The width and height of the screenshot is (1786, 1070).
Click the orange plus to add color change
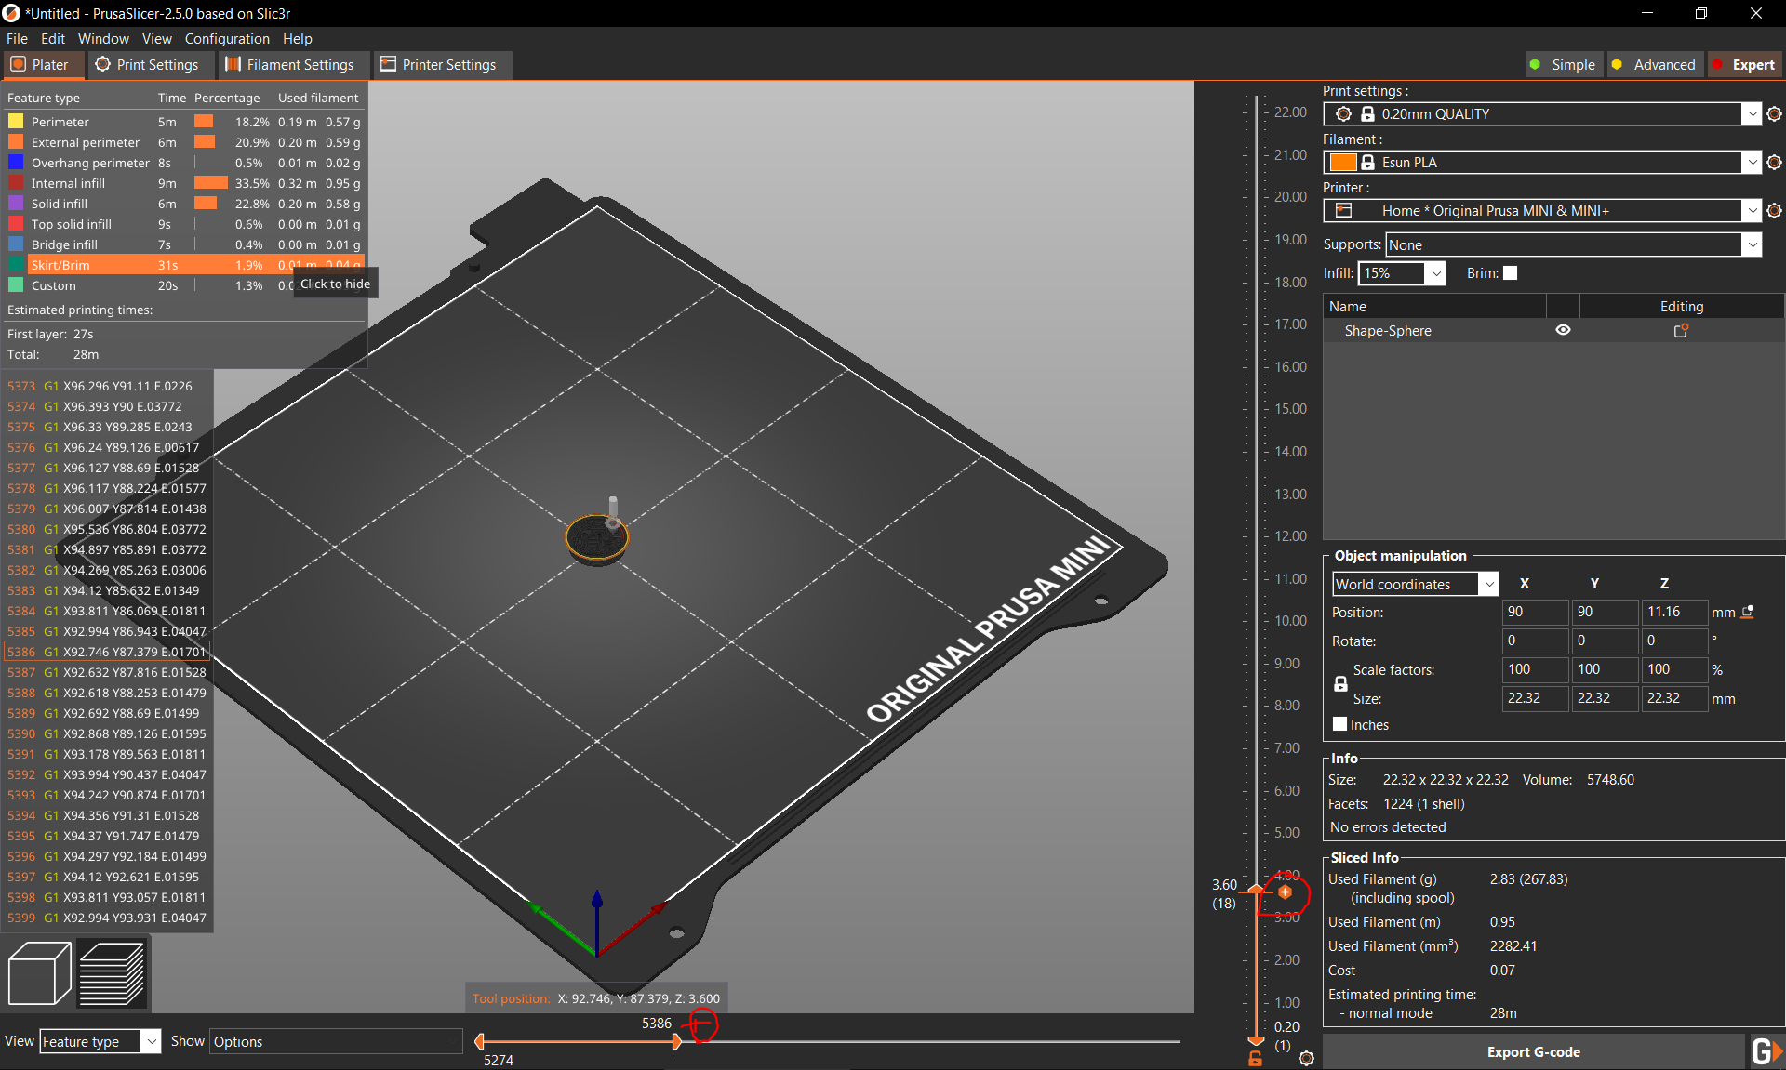point(1284,892)
